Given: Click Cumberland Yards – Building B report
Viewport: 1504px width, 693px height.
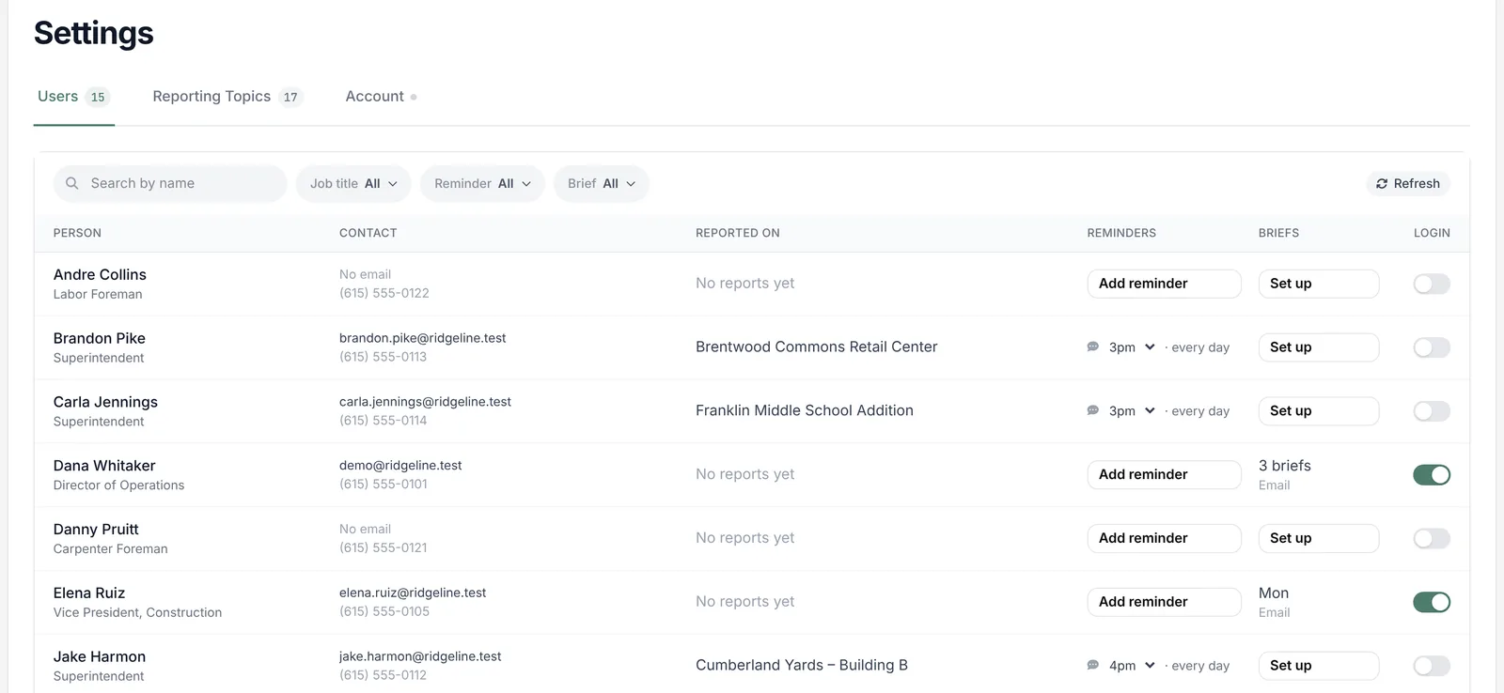Looking at the screenshot, I should [802, 665].
